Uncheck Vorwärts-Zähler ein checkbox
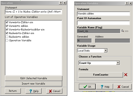 click(7, 22)
